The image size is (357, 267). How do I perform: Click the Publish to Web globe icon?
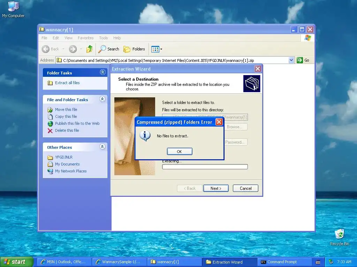coord(50,123)
